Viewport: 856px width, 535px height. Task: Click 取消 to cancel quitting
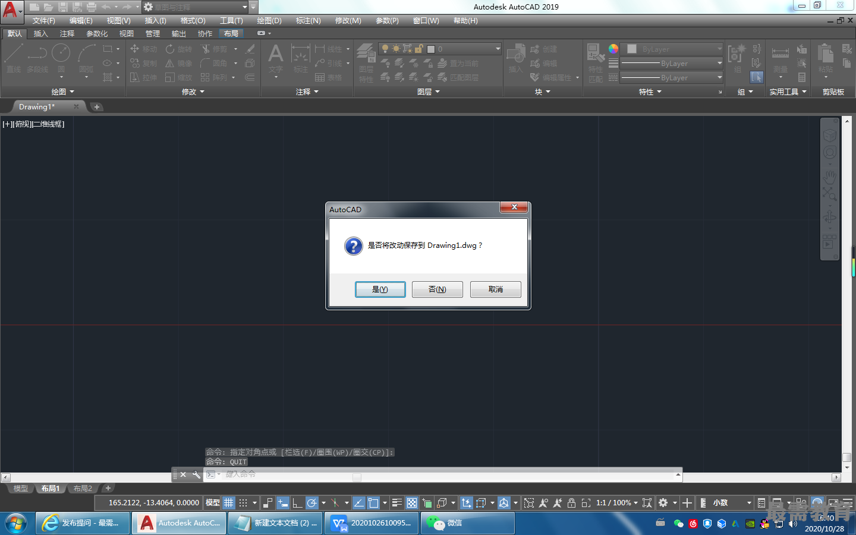point(496,289)
